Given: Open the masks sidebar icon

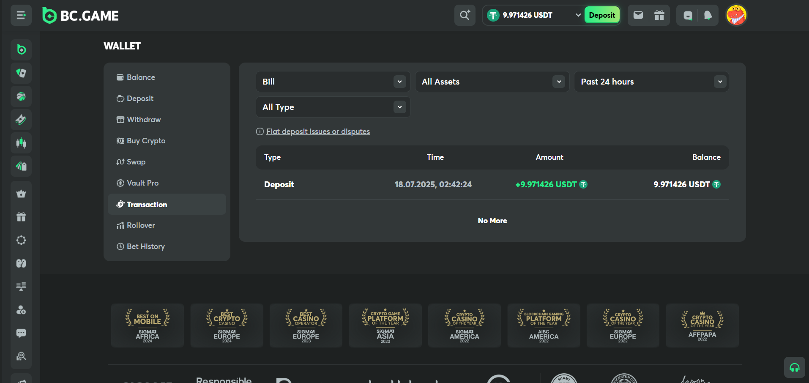Looking at the screenshot, I should coord(21,263).
